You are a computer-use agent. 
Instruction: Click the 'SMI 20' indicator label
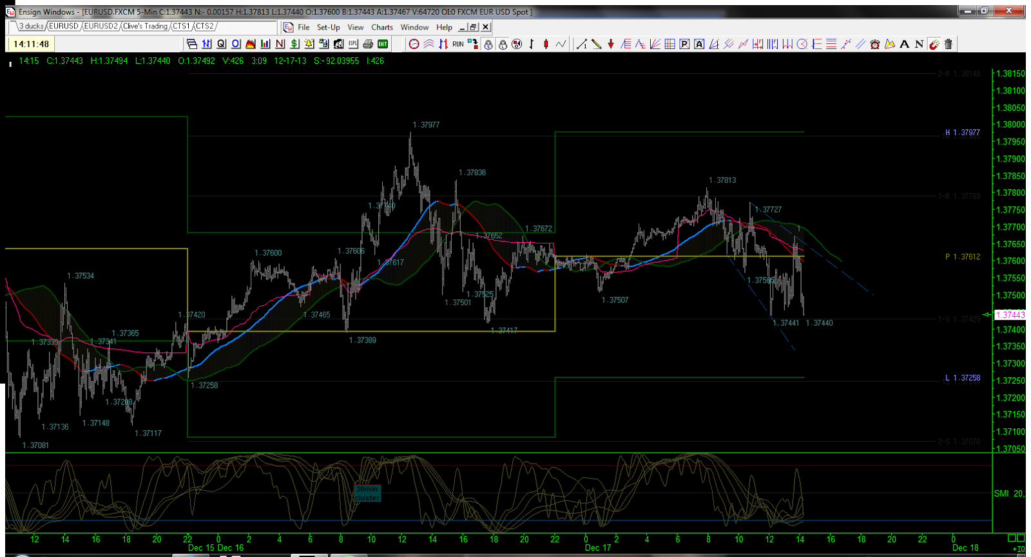[x=1008, y=493]
